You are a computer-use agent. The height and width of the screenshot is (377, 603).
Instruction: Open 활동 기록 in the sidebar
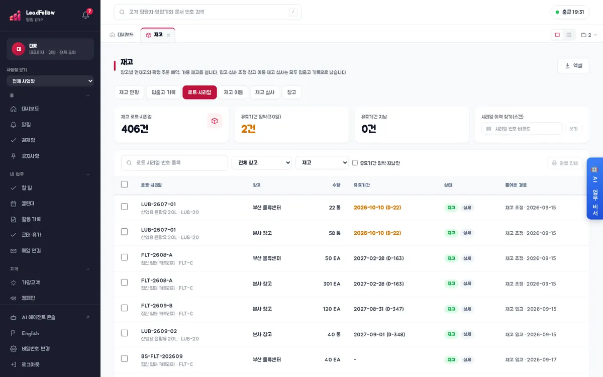(x=50, y=219)
